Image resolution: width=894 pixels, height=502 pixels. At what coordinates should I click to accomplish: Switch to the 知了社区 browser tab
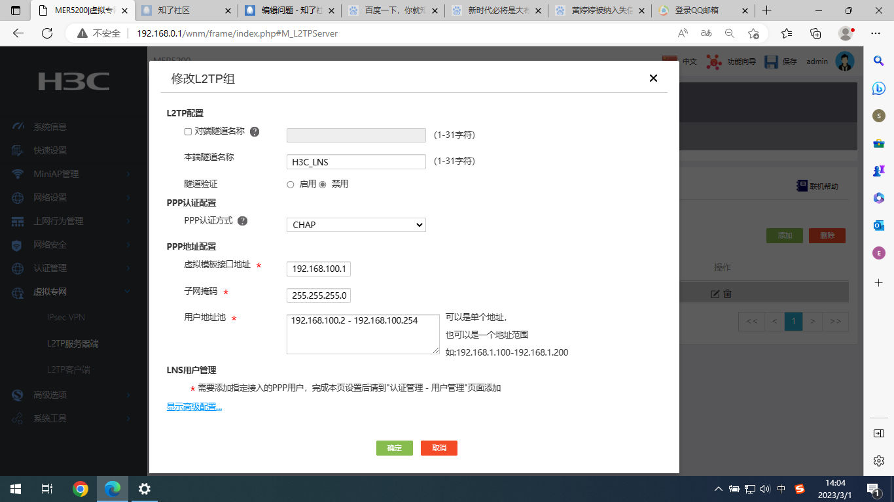(187, 10)
